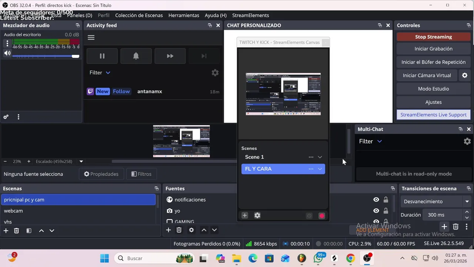This screenshot has height=267, width=474.
Task: Mute the Audio del escritorio speaker
Action: [x=7, y=53]
